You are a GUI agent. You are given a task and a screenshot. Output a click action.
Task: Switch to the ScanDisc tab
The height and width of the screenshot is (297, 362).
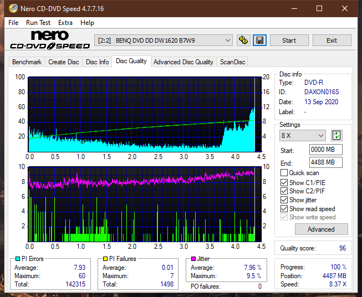(x=232, y=62)
